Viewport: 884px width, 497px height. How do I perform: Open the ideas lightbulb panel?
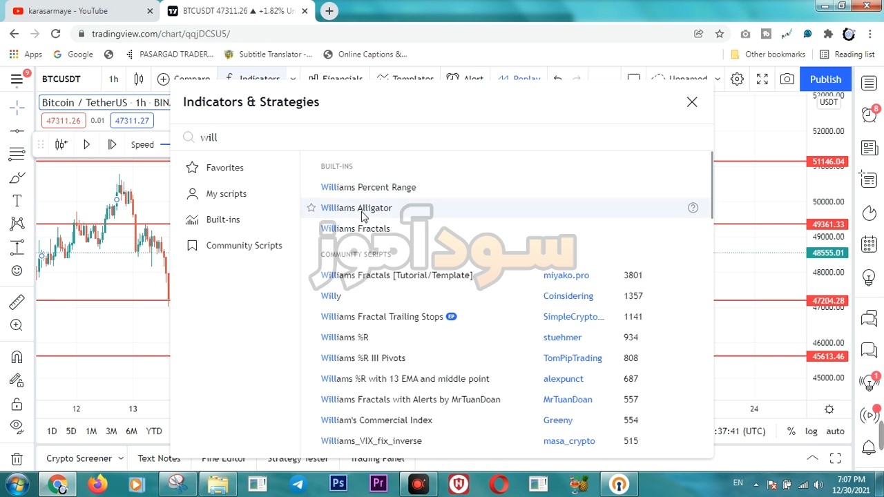coord(869,278)
